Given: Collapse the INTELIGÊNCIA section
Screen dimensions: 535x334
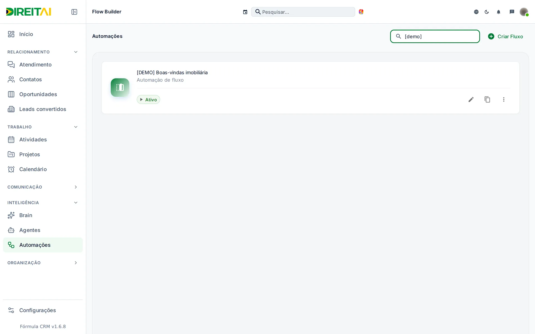Looking at the screenshot, I should pos(43,203).
